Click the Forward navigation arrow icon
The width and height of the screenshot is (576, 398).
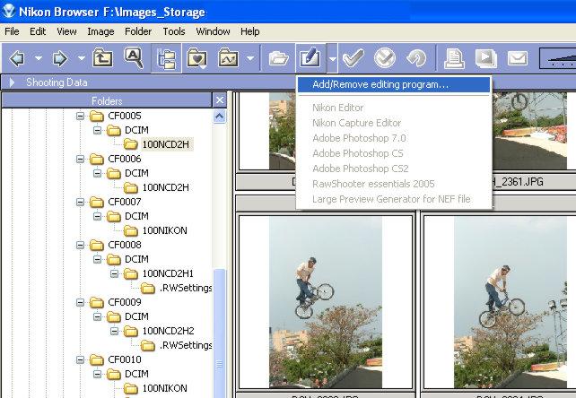click(60, 58)
